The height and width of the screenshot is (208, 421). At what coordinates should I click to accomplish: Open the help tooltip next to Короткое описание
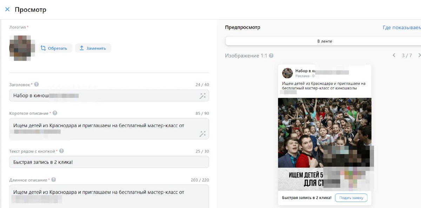(x=55, y=113)
